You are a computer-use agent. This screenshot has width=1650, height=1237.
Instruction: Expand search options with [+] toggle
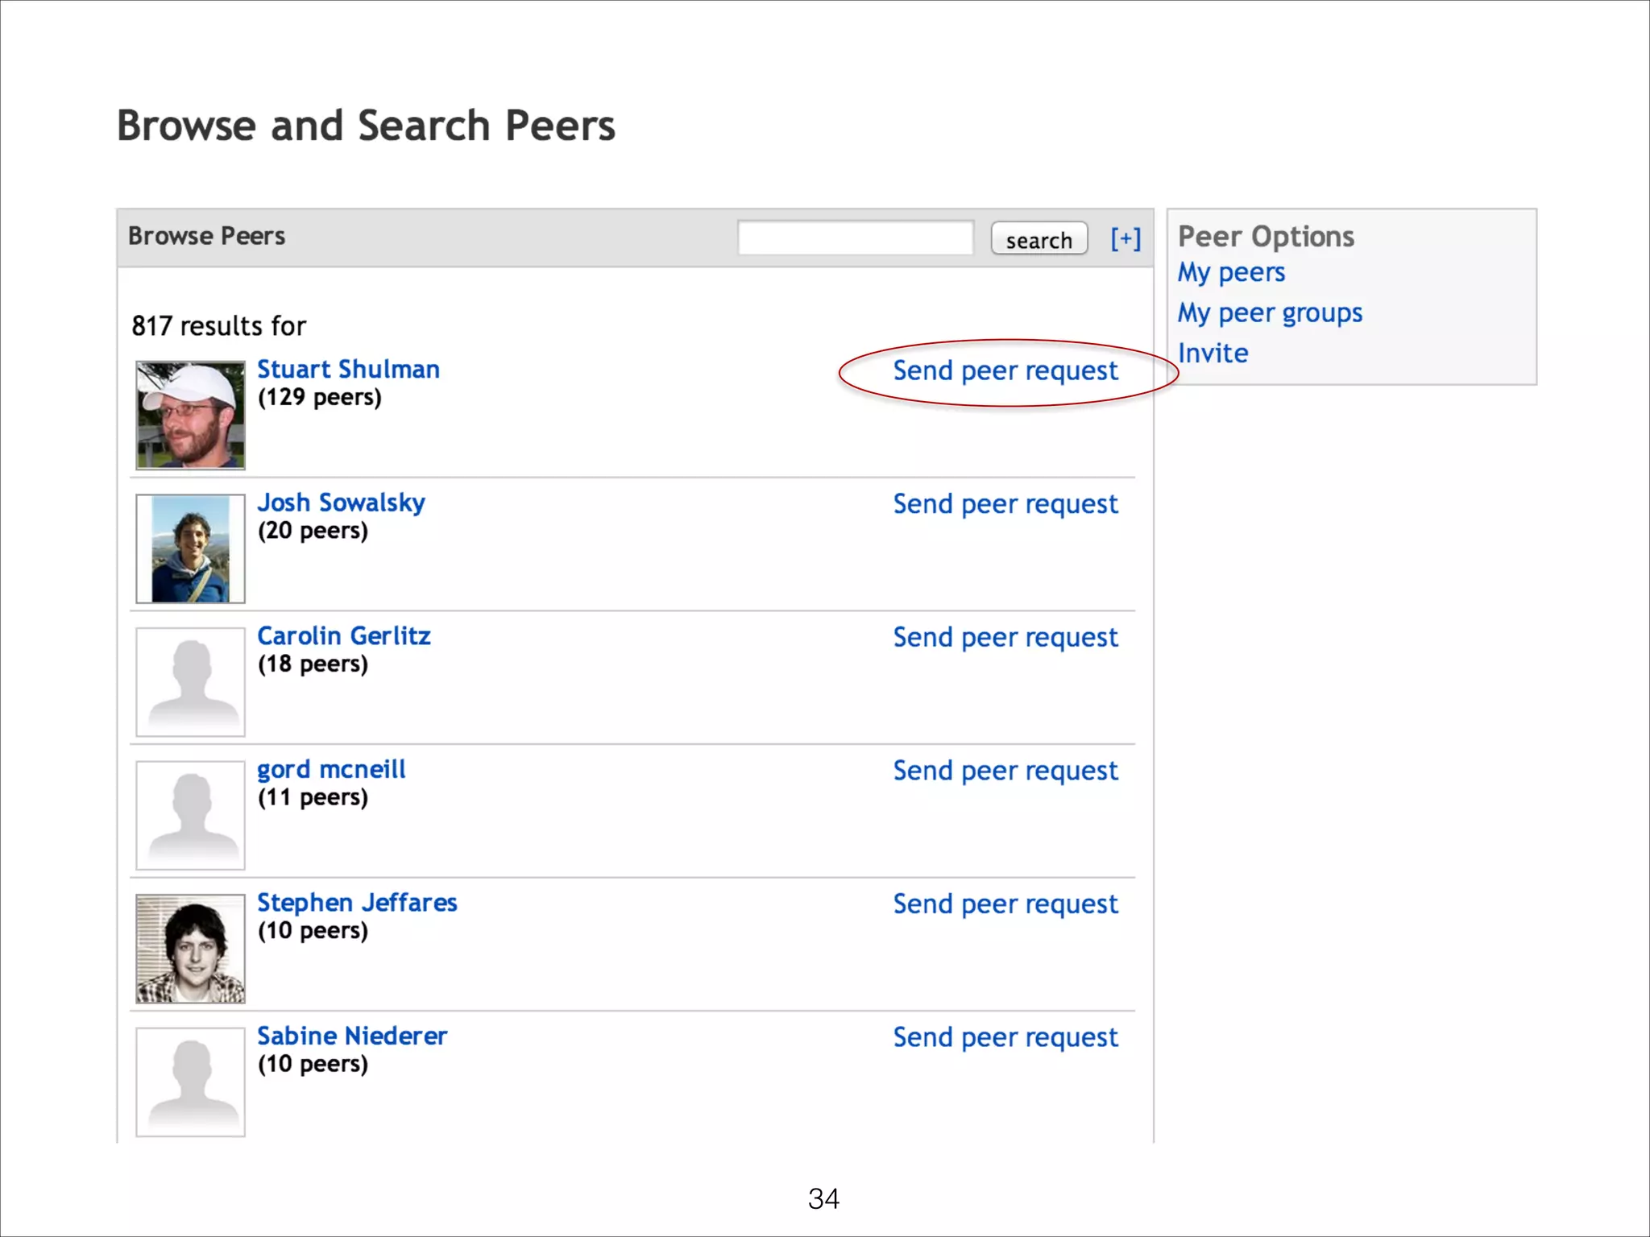coord(1126,238)
